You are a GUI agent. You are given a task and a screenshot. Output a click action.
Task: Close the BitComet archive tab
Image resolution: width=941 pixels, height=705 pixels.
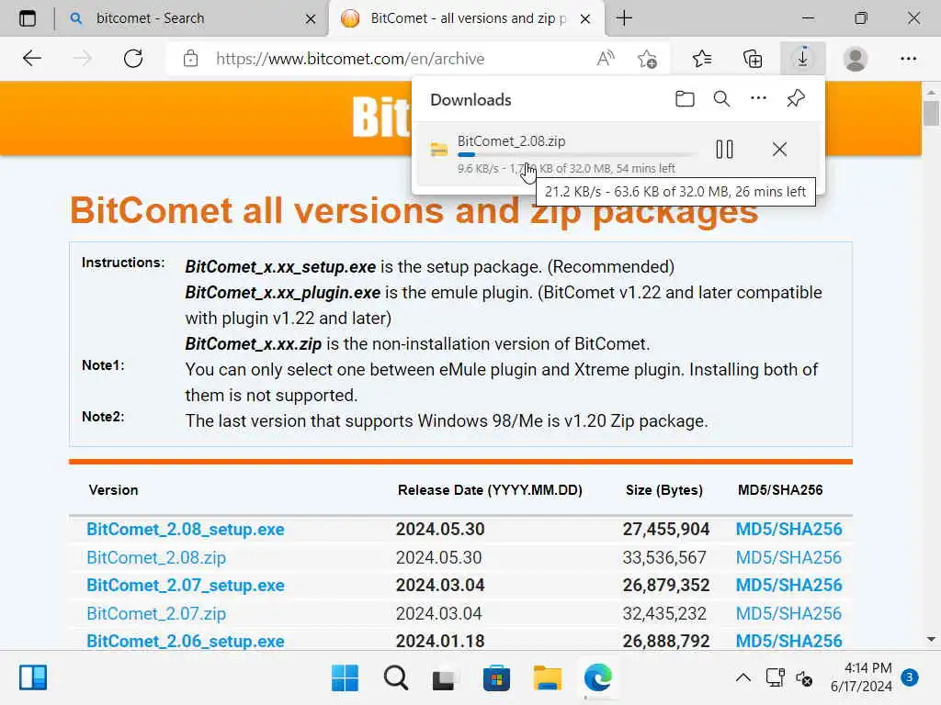click(x=585, y=19)
